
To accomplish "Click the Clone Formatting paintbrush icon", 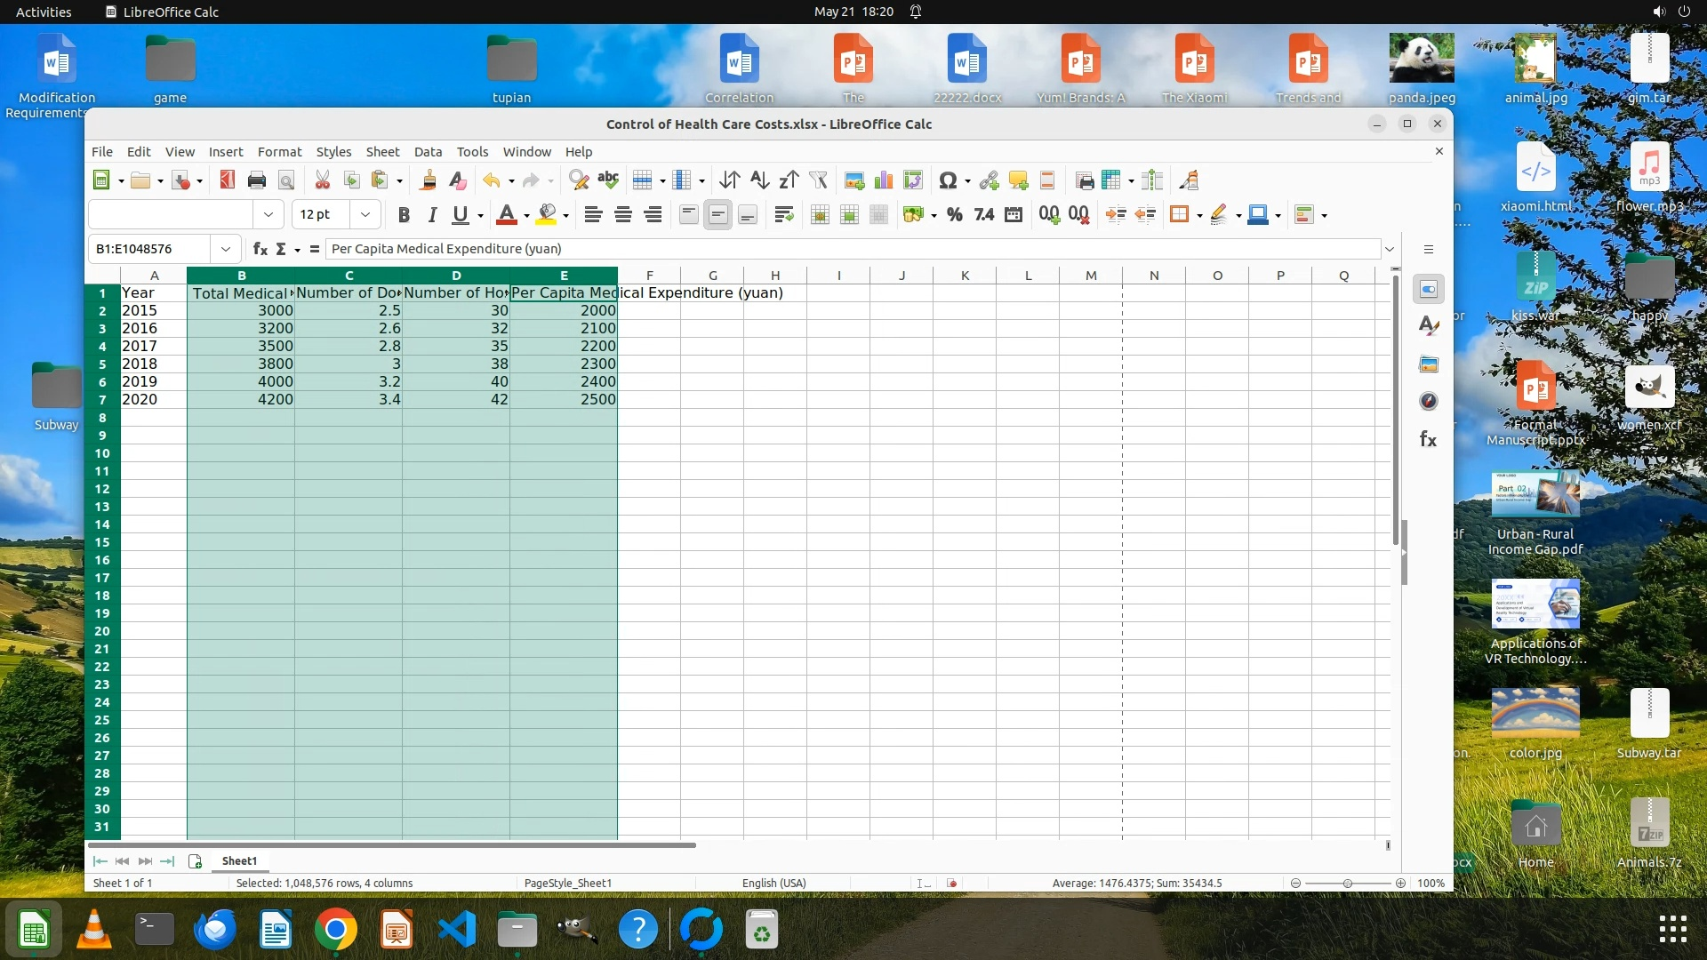I will click(428, 181).
